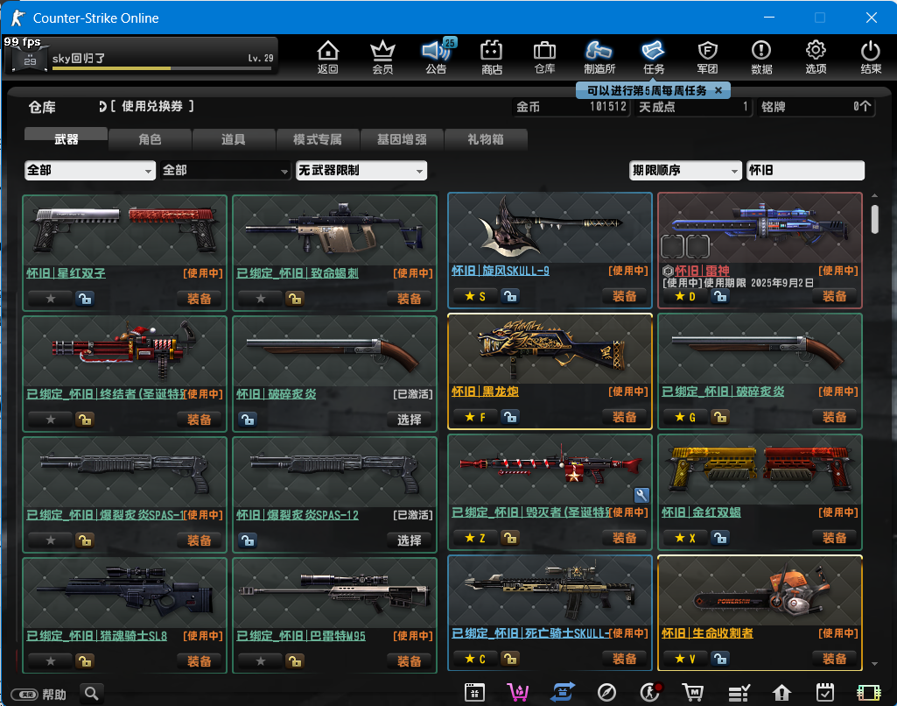Click the hexagon icon beside 怀旧|雷神

point(667,271)
